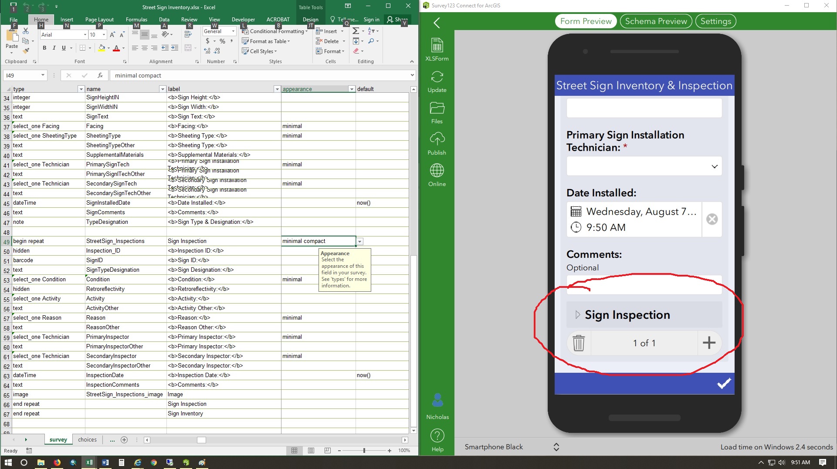Click Conditional Formatting button
The width and height of the screenshot is (837, 469).
tap(275, 31)
